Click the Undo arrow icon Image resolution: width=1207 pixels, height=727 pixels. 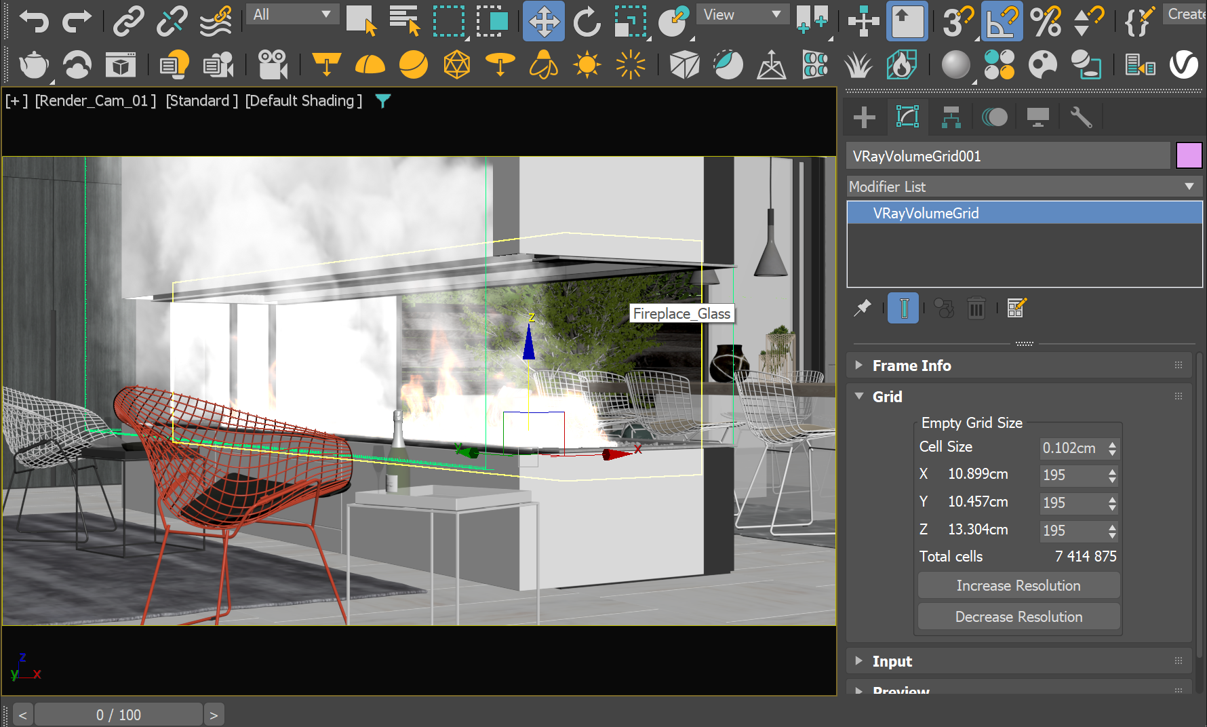[x=33, y=21]
